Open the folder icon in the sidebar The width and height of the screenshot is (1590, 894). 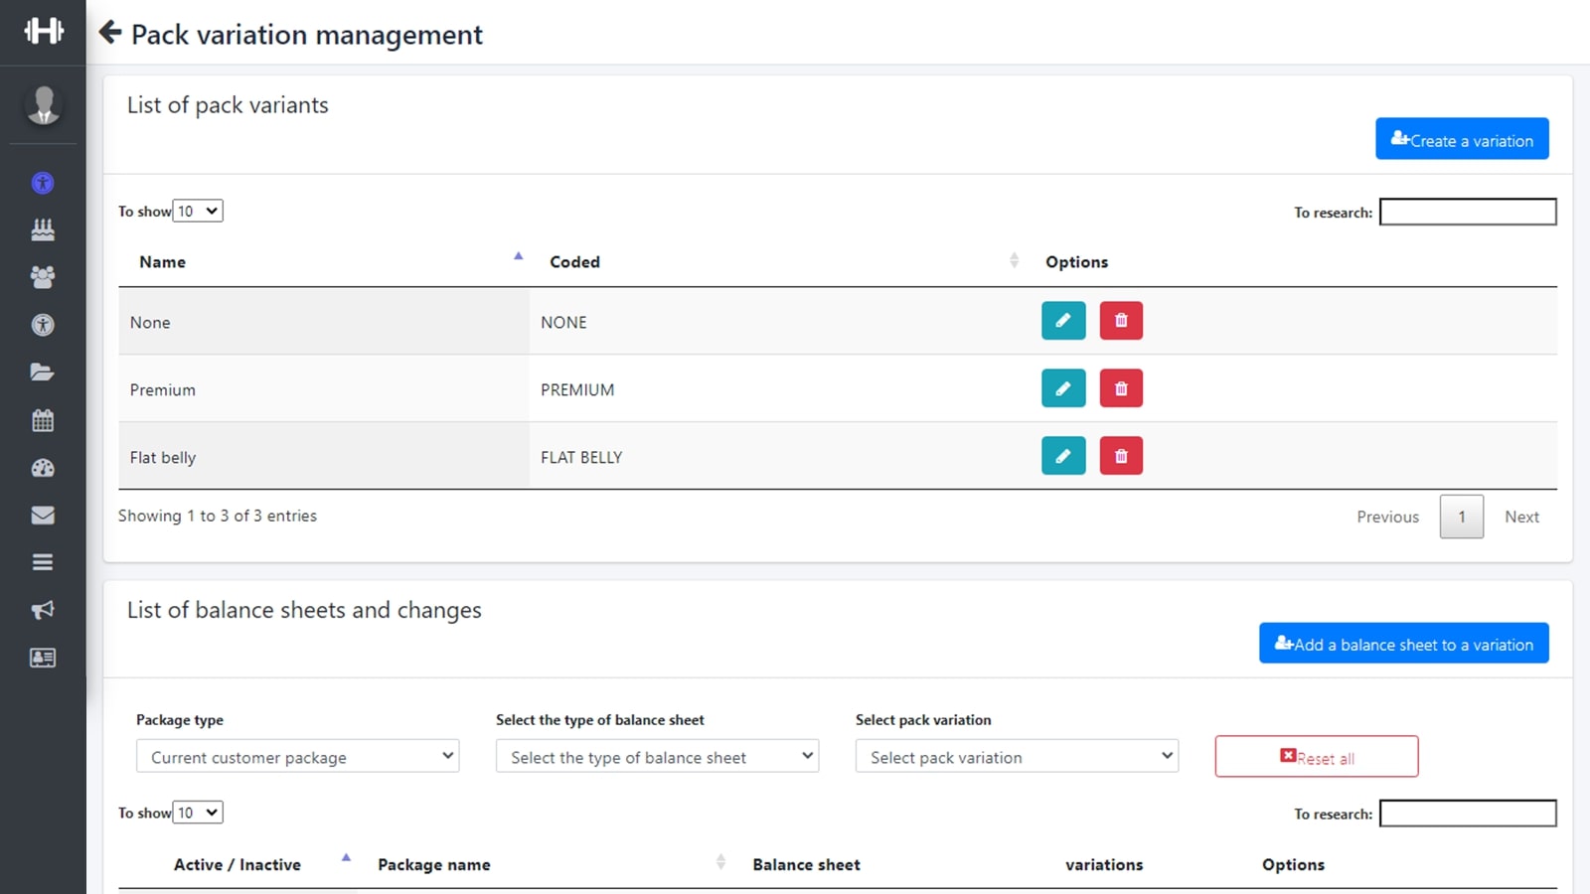(x=43, y=372)
